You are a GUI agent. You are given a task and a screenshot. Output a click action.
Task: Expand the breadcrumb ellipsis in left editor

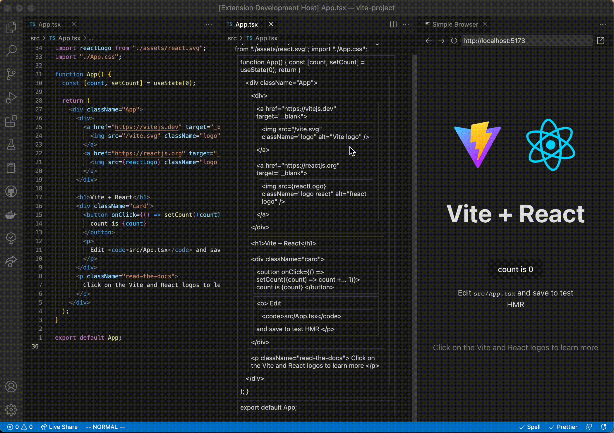91,38
